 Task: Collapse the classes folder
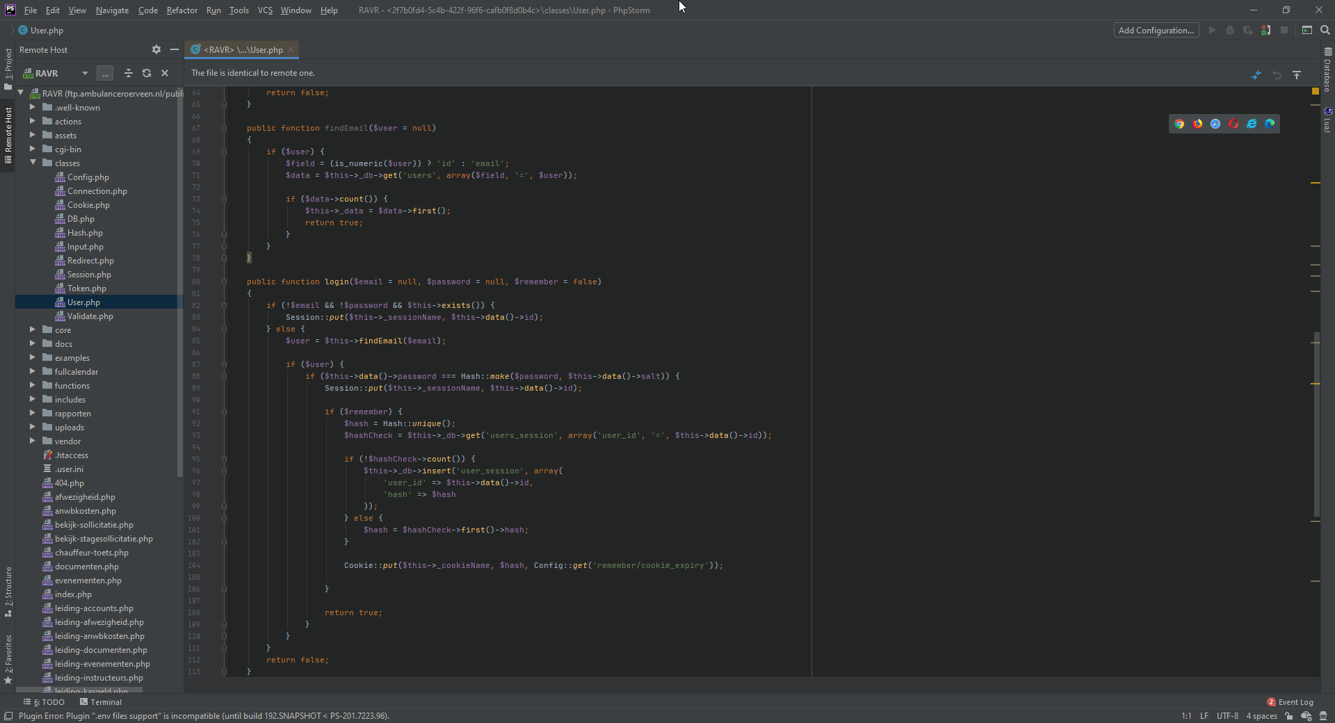pos(33,163)
